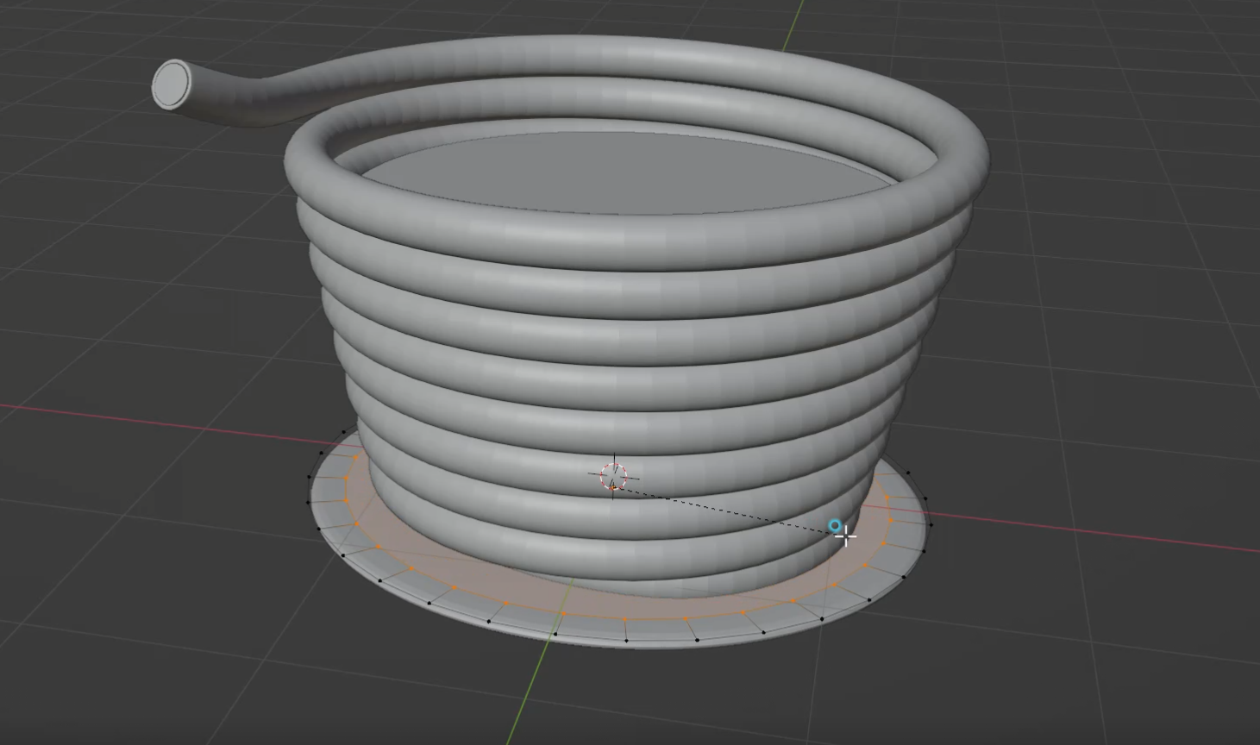Screen dimensions: 1260x745
Task: Click the 3D cursor on the coil
Action: pos(613,476)
